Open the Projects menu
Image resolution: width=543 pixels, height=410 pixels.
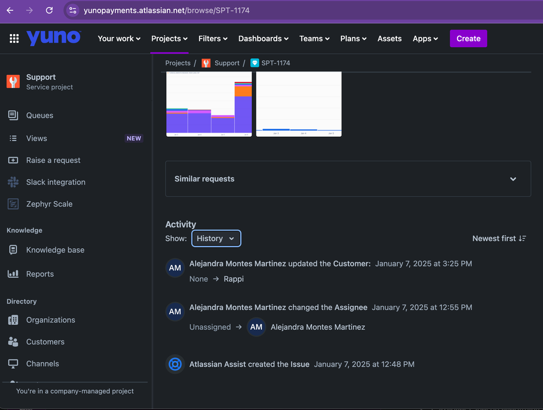[x=170, y=39]
